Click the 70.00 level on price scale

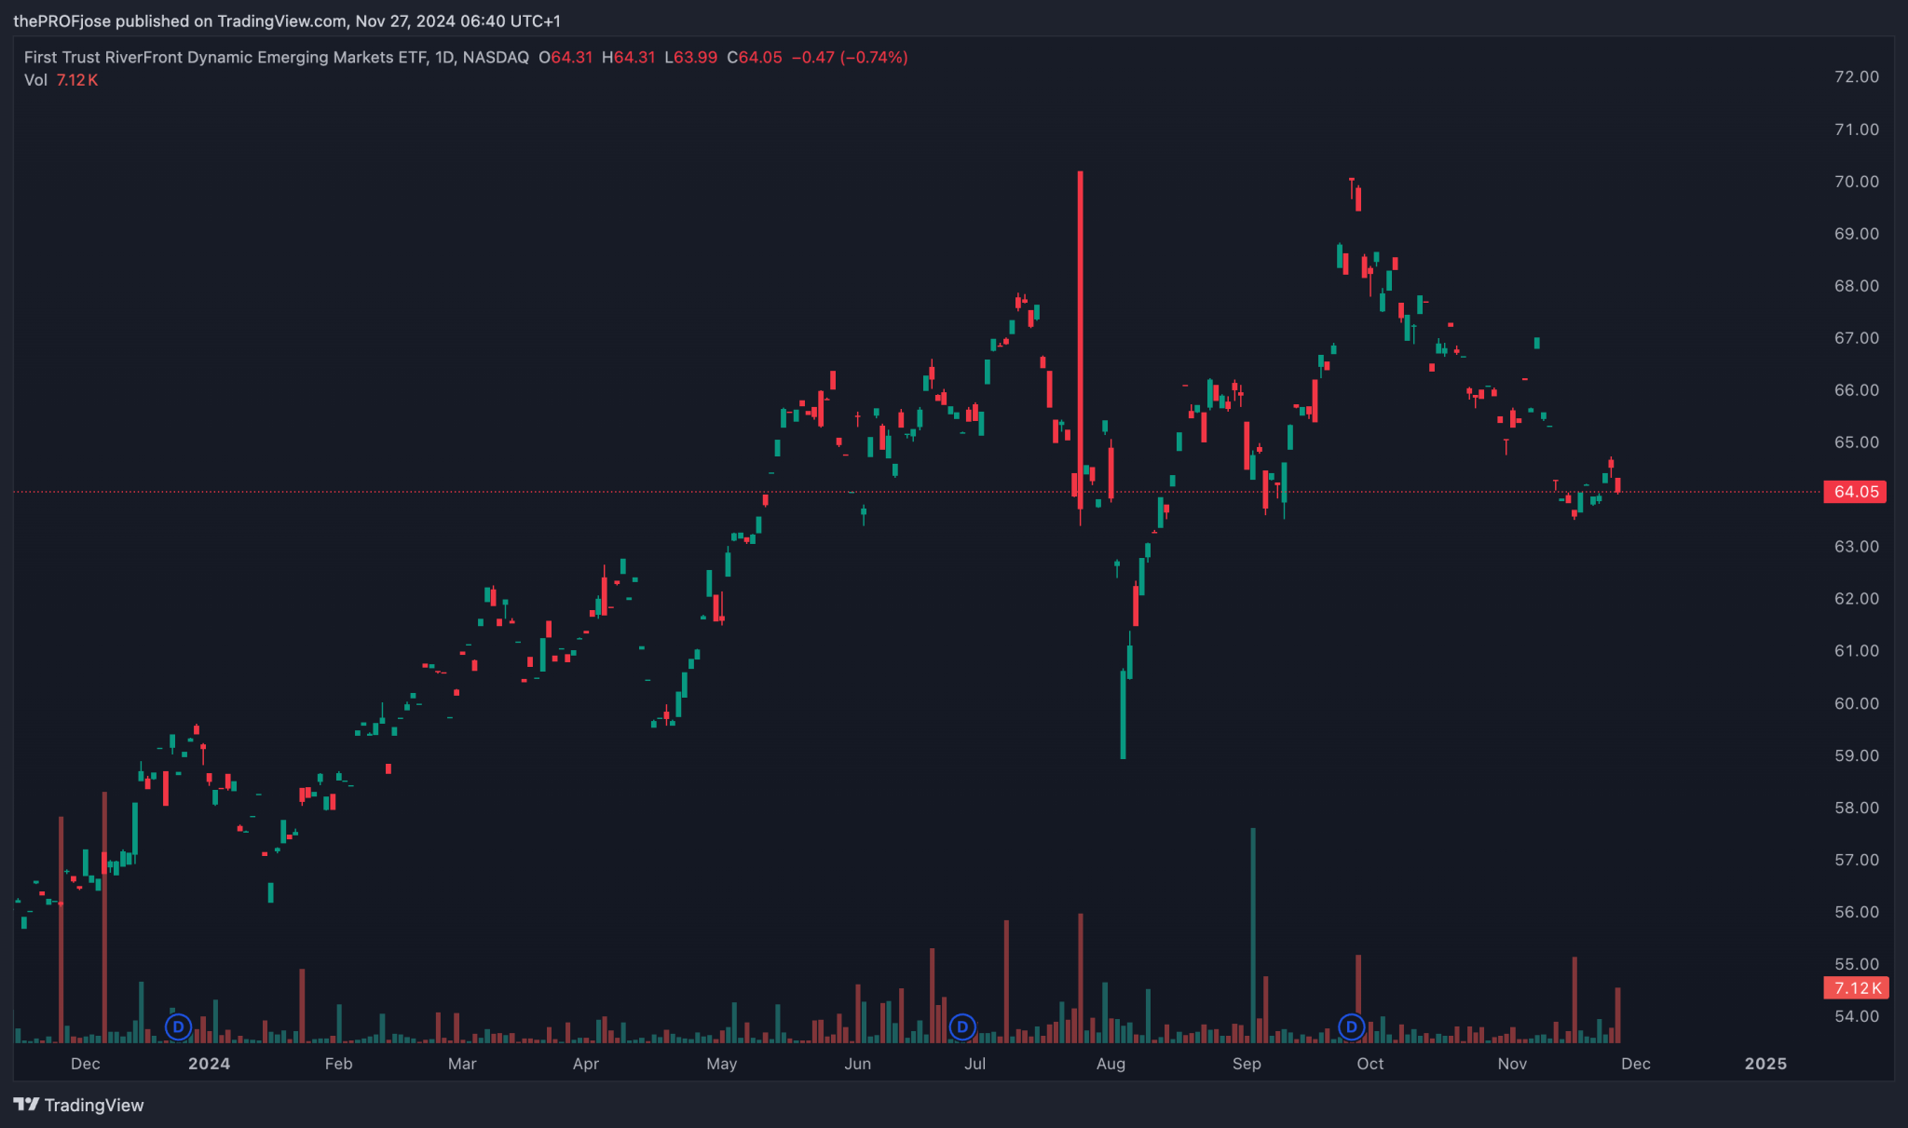1859,182
